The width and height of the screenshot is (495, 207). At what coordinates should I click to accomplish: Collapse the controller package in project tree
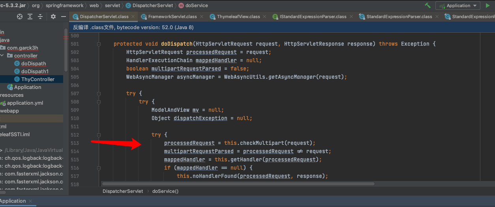[2, 55]
